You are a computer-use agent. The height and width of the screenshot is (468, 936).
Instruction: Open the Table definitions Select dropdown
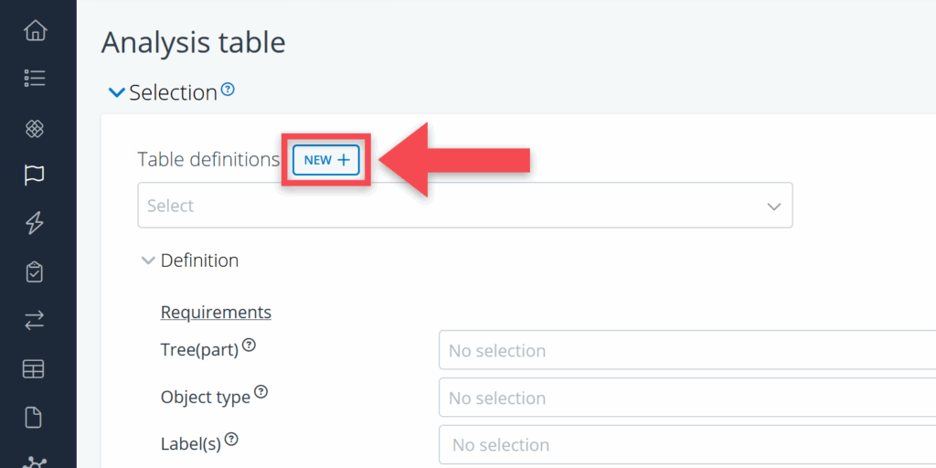pyautogui.click(x=464, y=206)
